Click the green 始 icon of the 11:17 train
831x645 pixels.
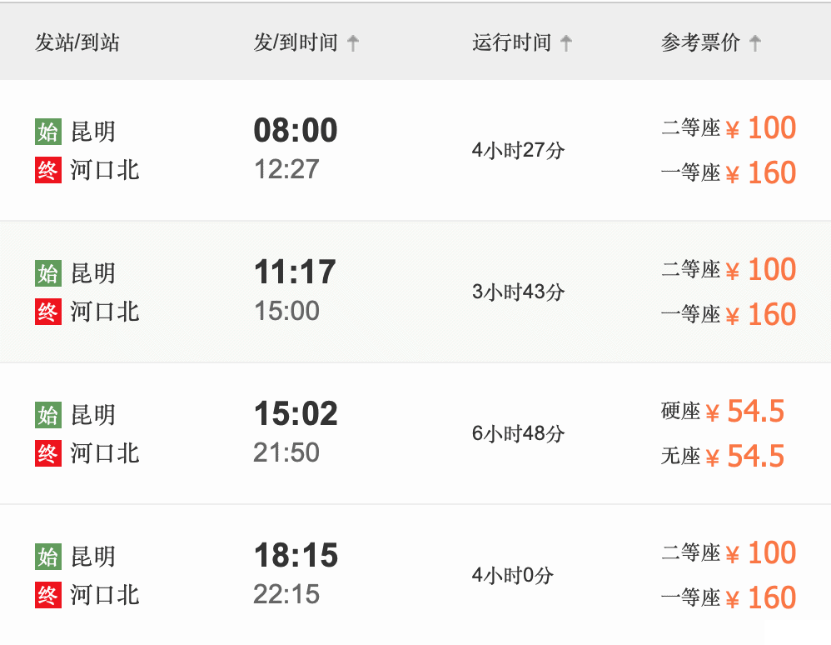[x=48, y=273]
